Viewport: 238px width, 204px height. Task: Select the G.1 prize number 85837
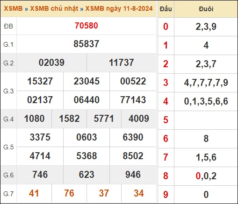pyautogui.click(x=87, y=44)
